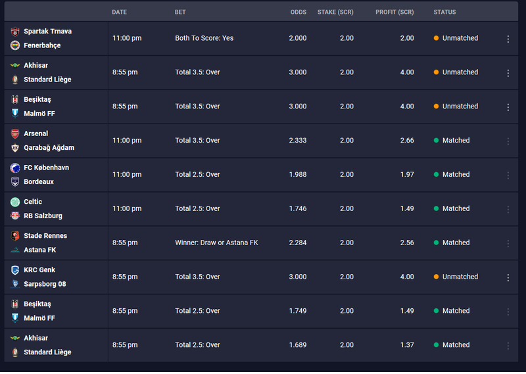Click the Matched status in the Celtic row
Viewport: 526px width, 374px height.
452,208
